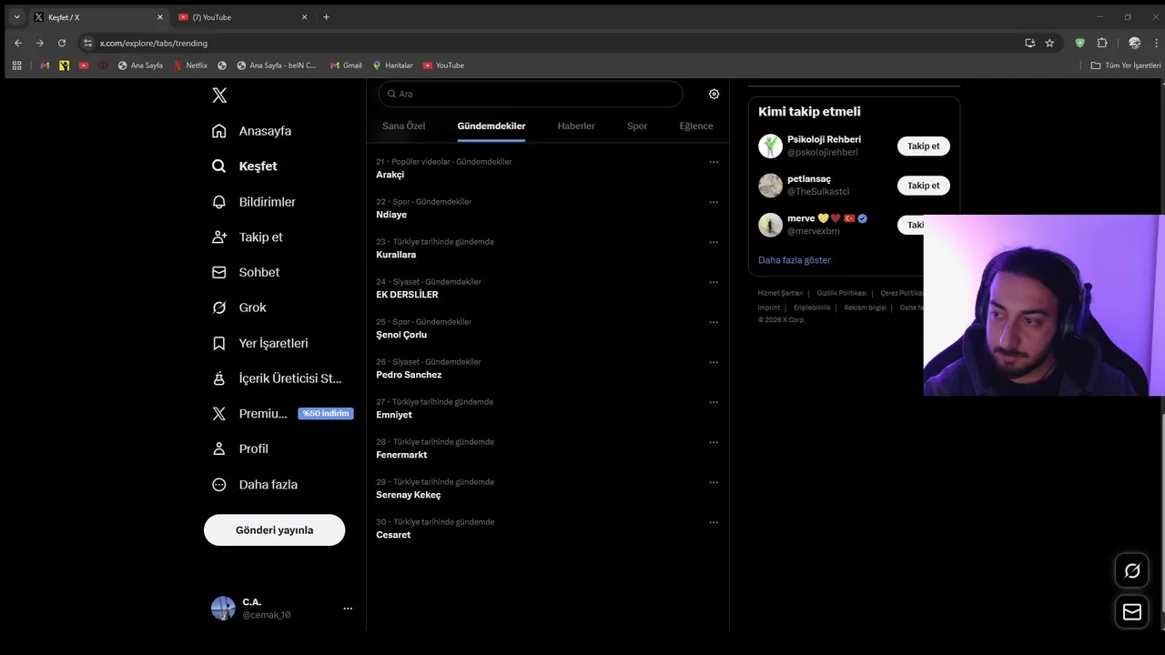
Task: Open more options for Emniyet trend
Action: 714,402
